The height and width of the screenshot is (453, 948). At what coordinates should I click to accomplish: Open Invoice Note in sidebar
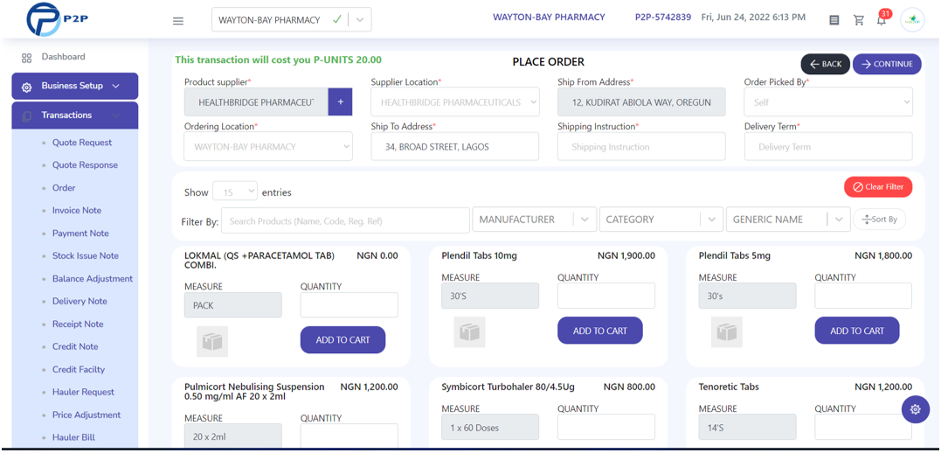(x=77, y=211)
